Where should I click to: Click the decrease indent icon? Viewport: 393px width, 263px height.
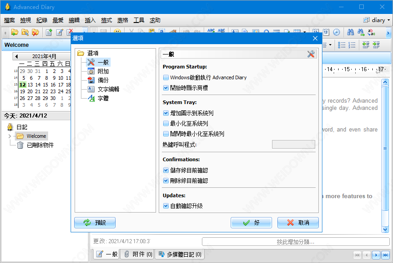click(366, 45)
